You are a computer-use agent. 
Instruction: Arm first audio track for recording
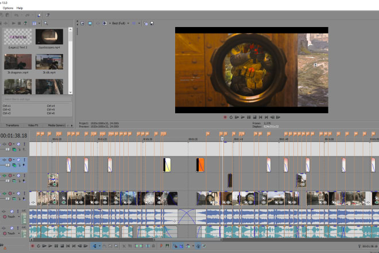[5, 217]
